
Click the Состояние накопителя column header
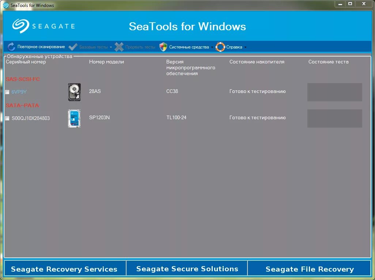(x=257, y=62)
